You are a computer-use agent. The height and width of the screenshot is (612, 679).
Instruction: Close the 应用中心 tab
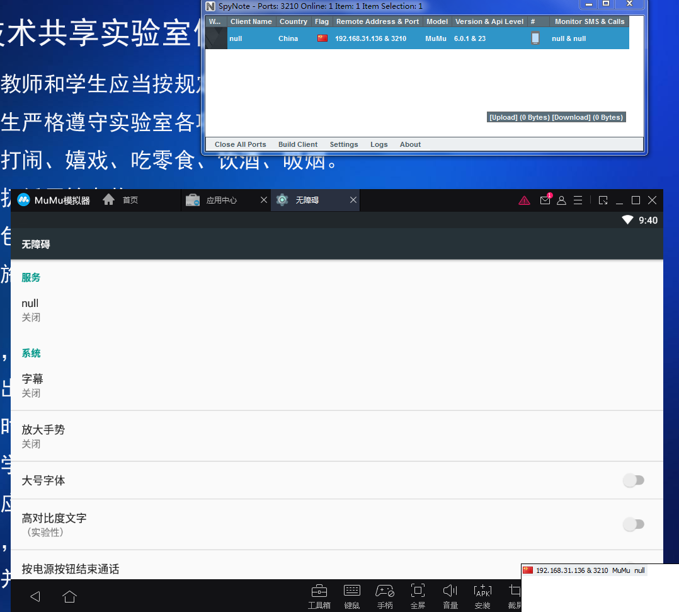[264, 200]
